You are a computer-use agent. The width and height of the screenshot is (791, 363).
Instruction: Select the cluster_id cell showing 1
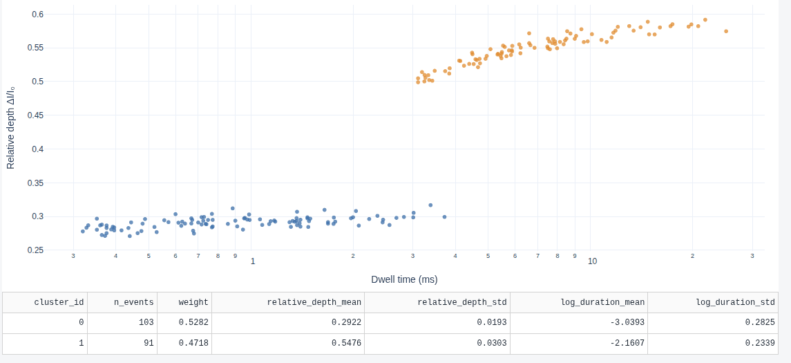(45, 344)
